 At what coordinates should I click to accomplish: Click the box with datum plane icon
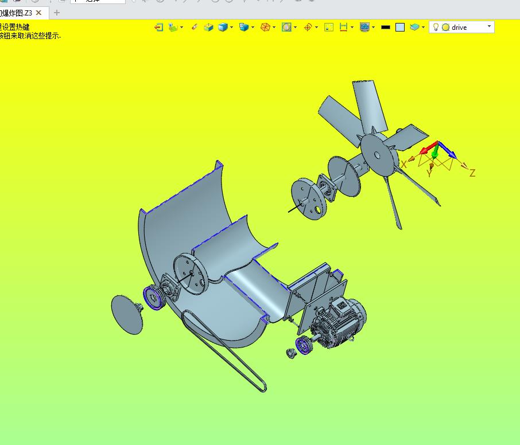pos(208,27)
